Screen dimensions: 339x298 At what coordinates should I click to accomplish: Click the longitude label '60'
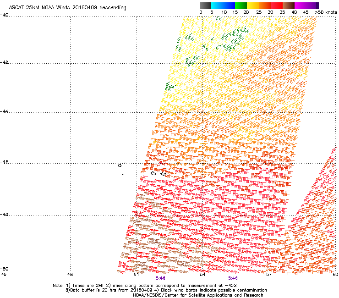[335, 275]
